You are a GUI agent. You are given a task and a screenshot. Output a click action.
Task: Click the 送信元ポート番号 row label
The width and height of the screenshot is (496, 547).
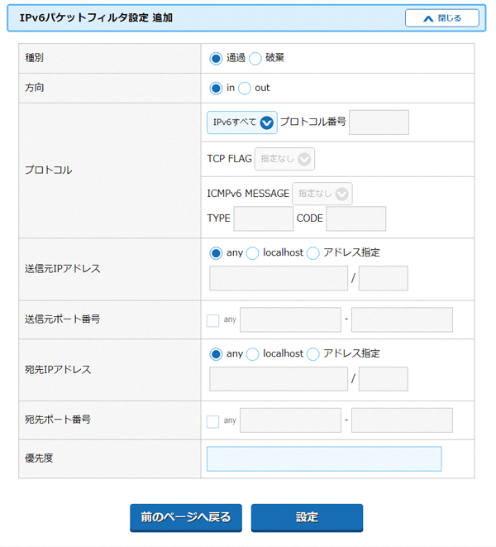click(62, 319)
